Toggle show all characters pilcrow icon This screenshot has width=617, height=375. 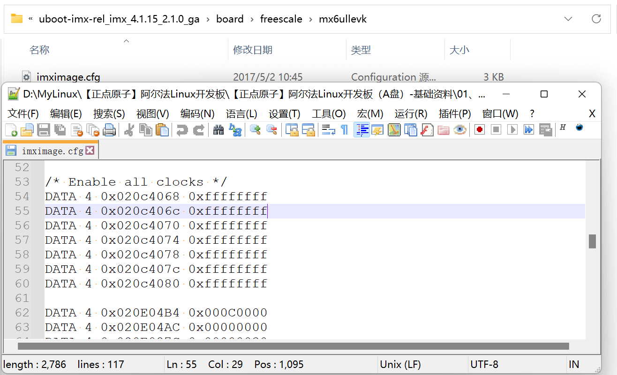[x=345, y=130]
